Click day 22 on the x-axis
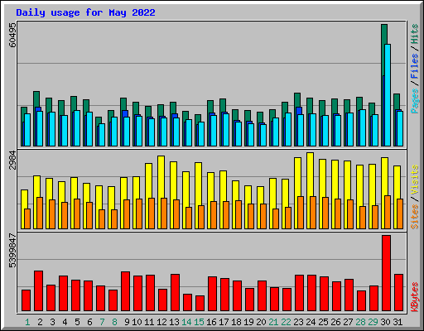424x331 pixels. tap(286, 322)
